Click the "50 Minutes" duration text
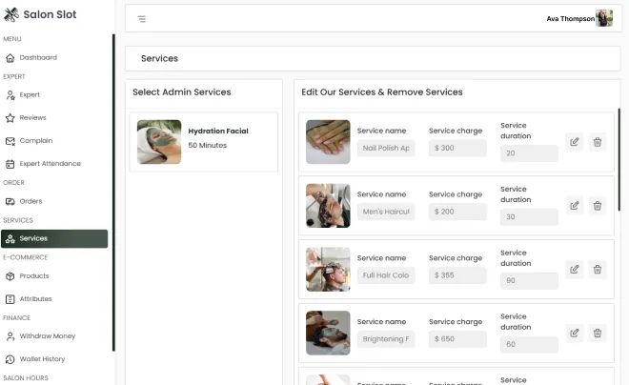The height and width of the screenshot is (385, 629). (x=208, y=145)
